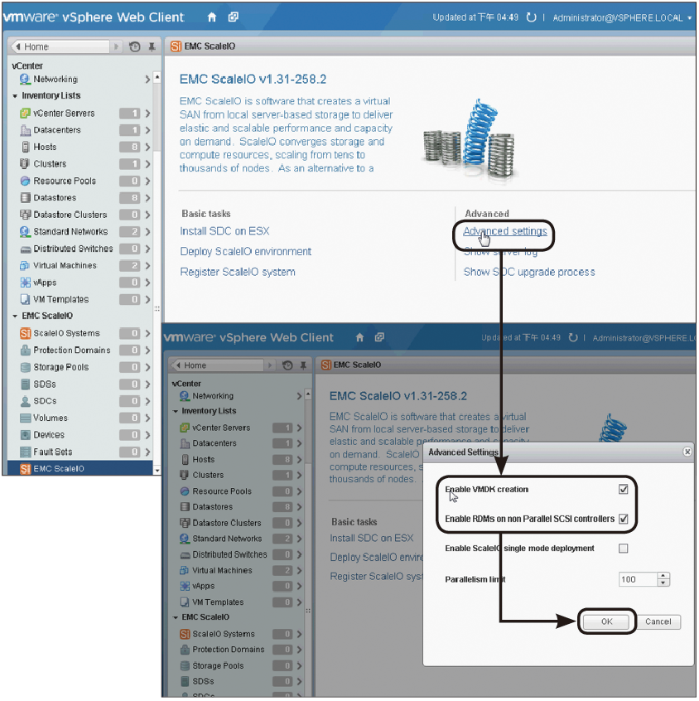Expand the Datastore Clusters chevron in the upper navigator
Viewport: 699px width, 701px height.
click(x=147, y=215)
